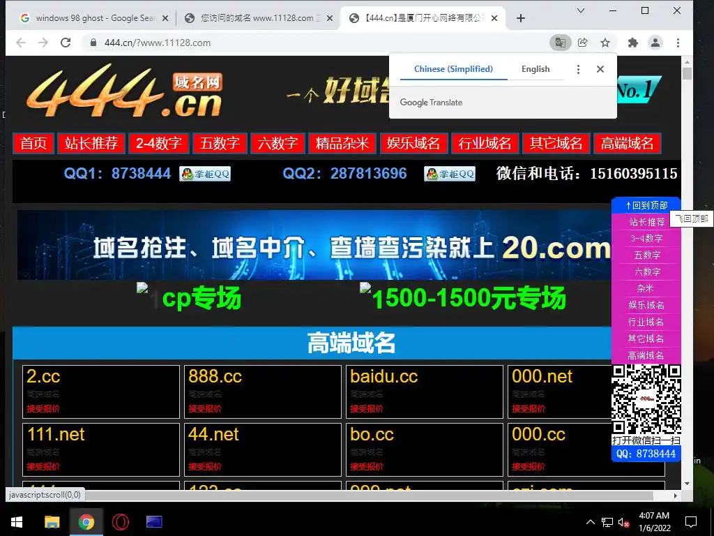Reload the current page
Screen dimensions: 714x536
66,43
